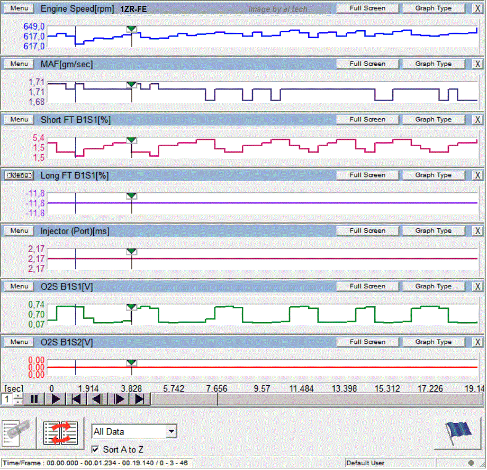Open Graph Type for Engine Speed
This screenshot has width=487, height=470.
coord(433,8)
